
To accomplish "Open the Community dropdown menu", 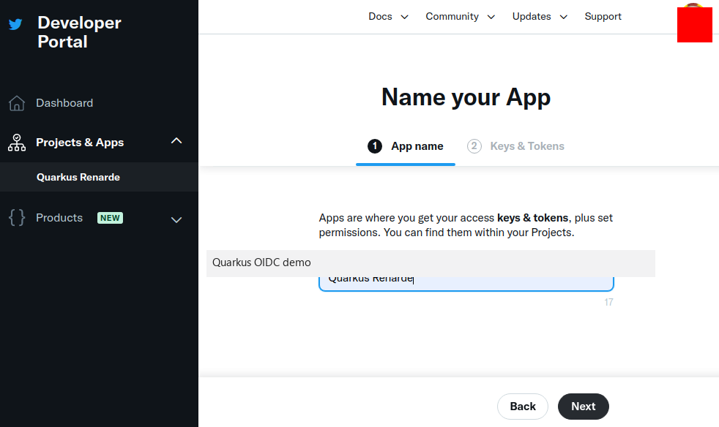I will click(460, 17).
